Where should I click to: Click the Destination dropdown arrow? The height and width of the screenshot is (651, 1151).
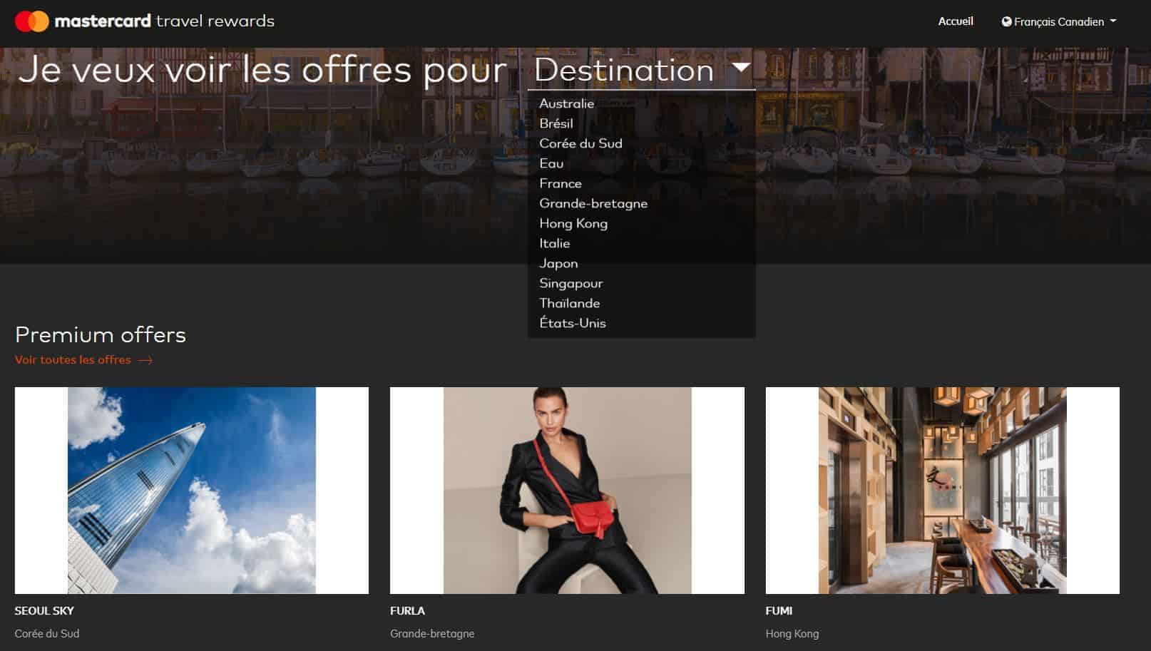tap(742, 67)
